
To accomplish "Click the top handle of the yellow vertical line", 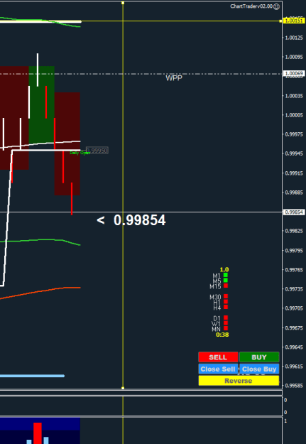I will 123,3.
